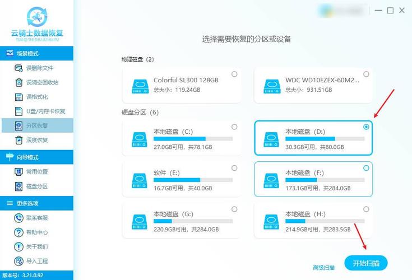The width and height of the screenshot is (412, 280).
Task: Click the 深度恢复 icon in sidebar
Action: pyautogui.click(x=19, y=140)
